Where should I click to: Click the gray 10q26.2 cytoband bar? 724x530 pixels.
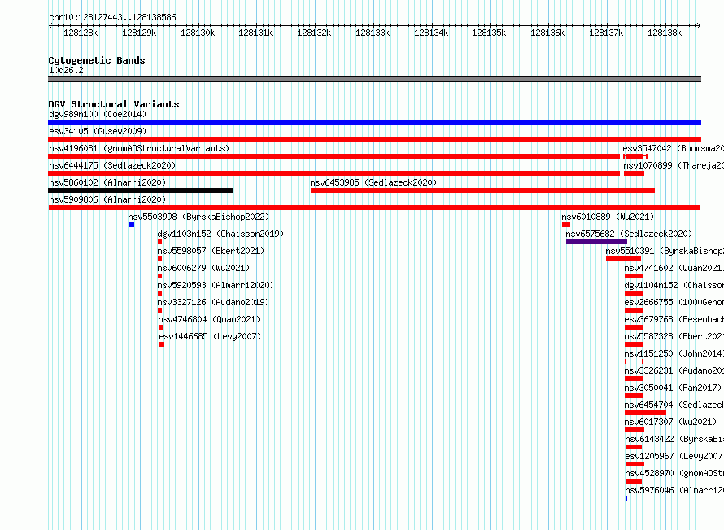coord(374,79)
